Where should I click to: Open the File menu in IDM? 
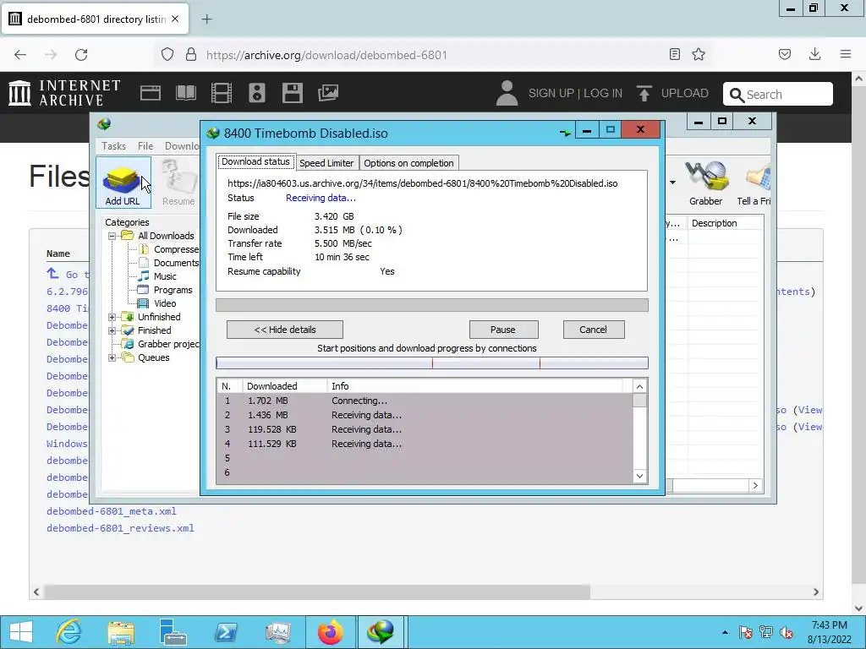coord(145,145)
